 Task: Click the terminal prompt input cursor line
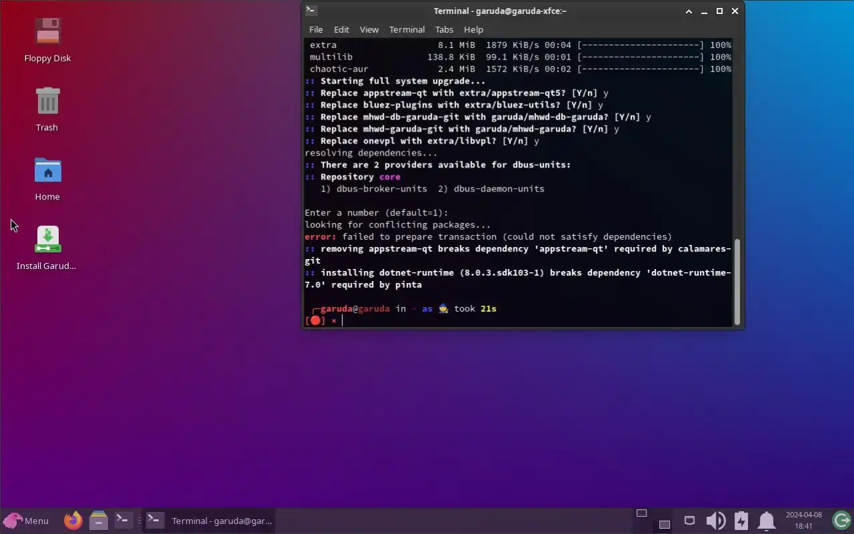tap(518, 321)
